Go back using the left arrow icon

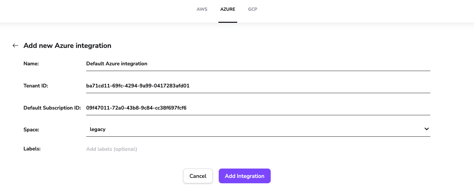coord(15,46)
